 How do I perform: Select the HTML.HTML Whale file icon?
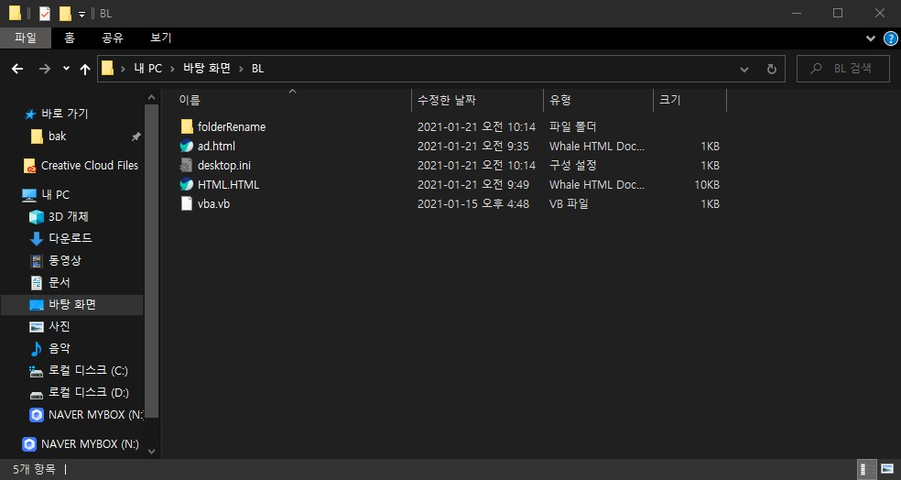coord(187,184)
